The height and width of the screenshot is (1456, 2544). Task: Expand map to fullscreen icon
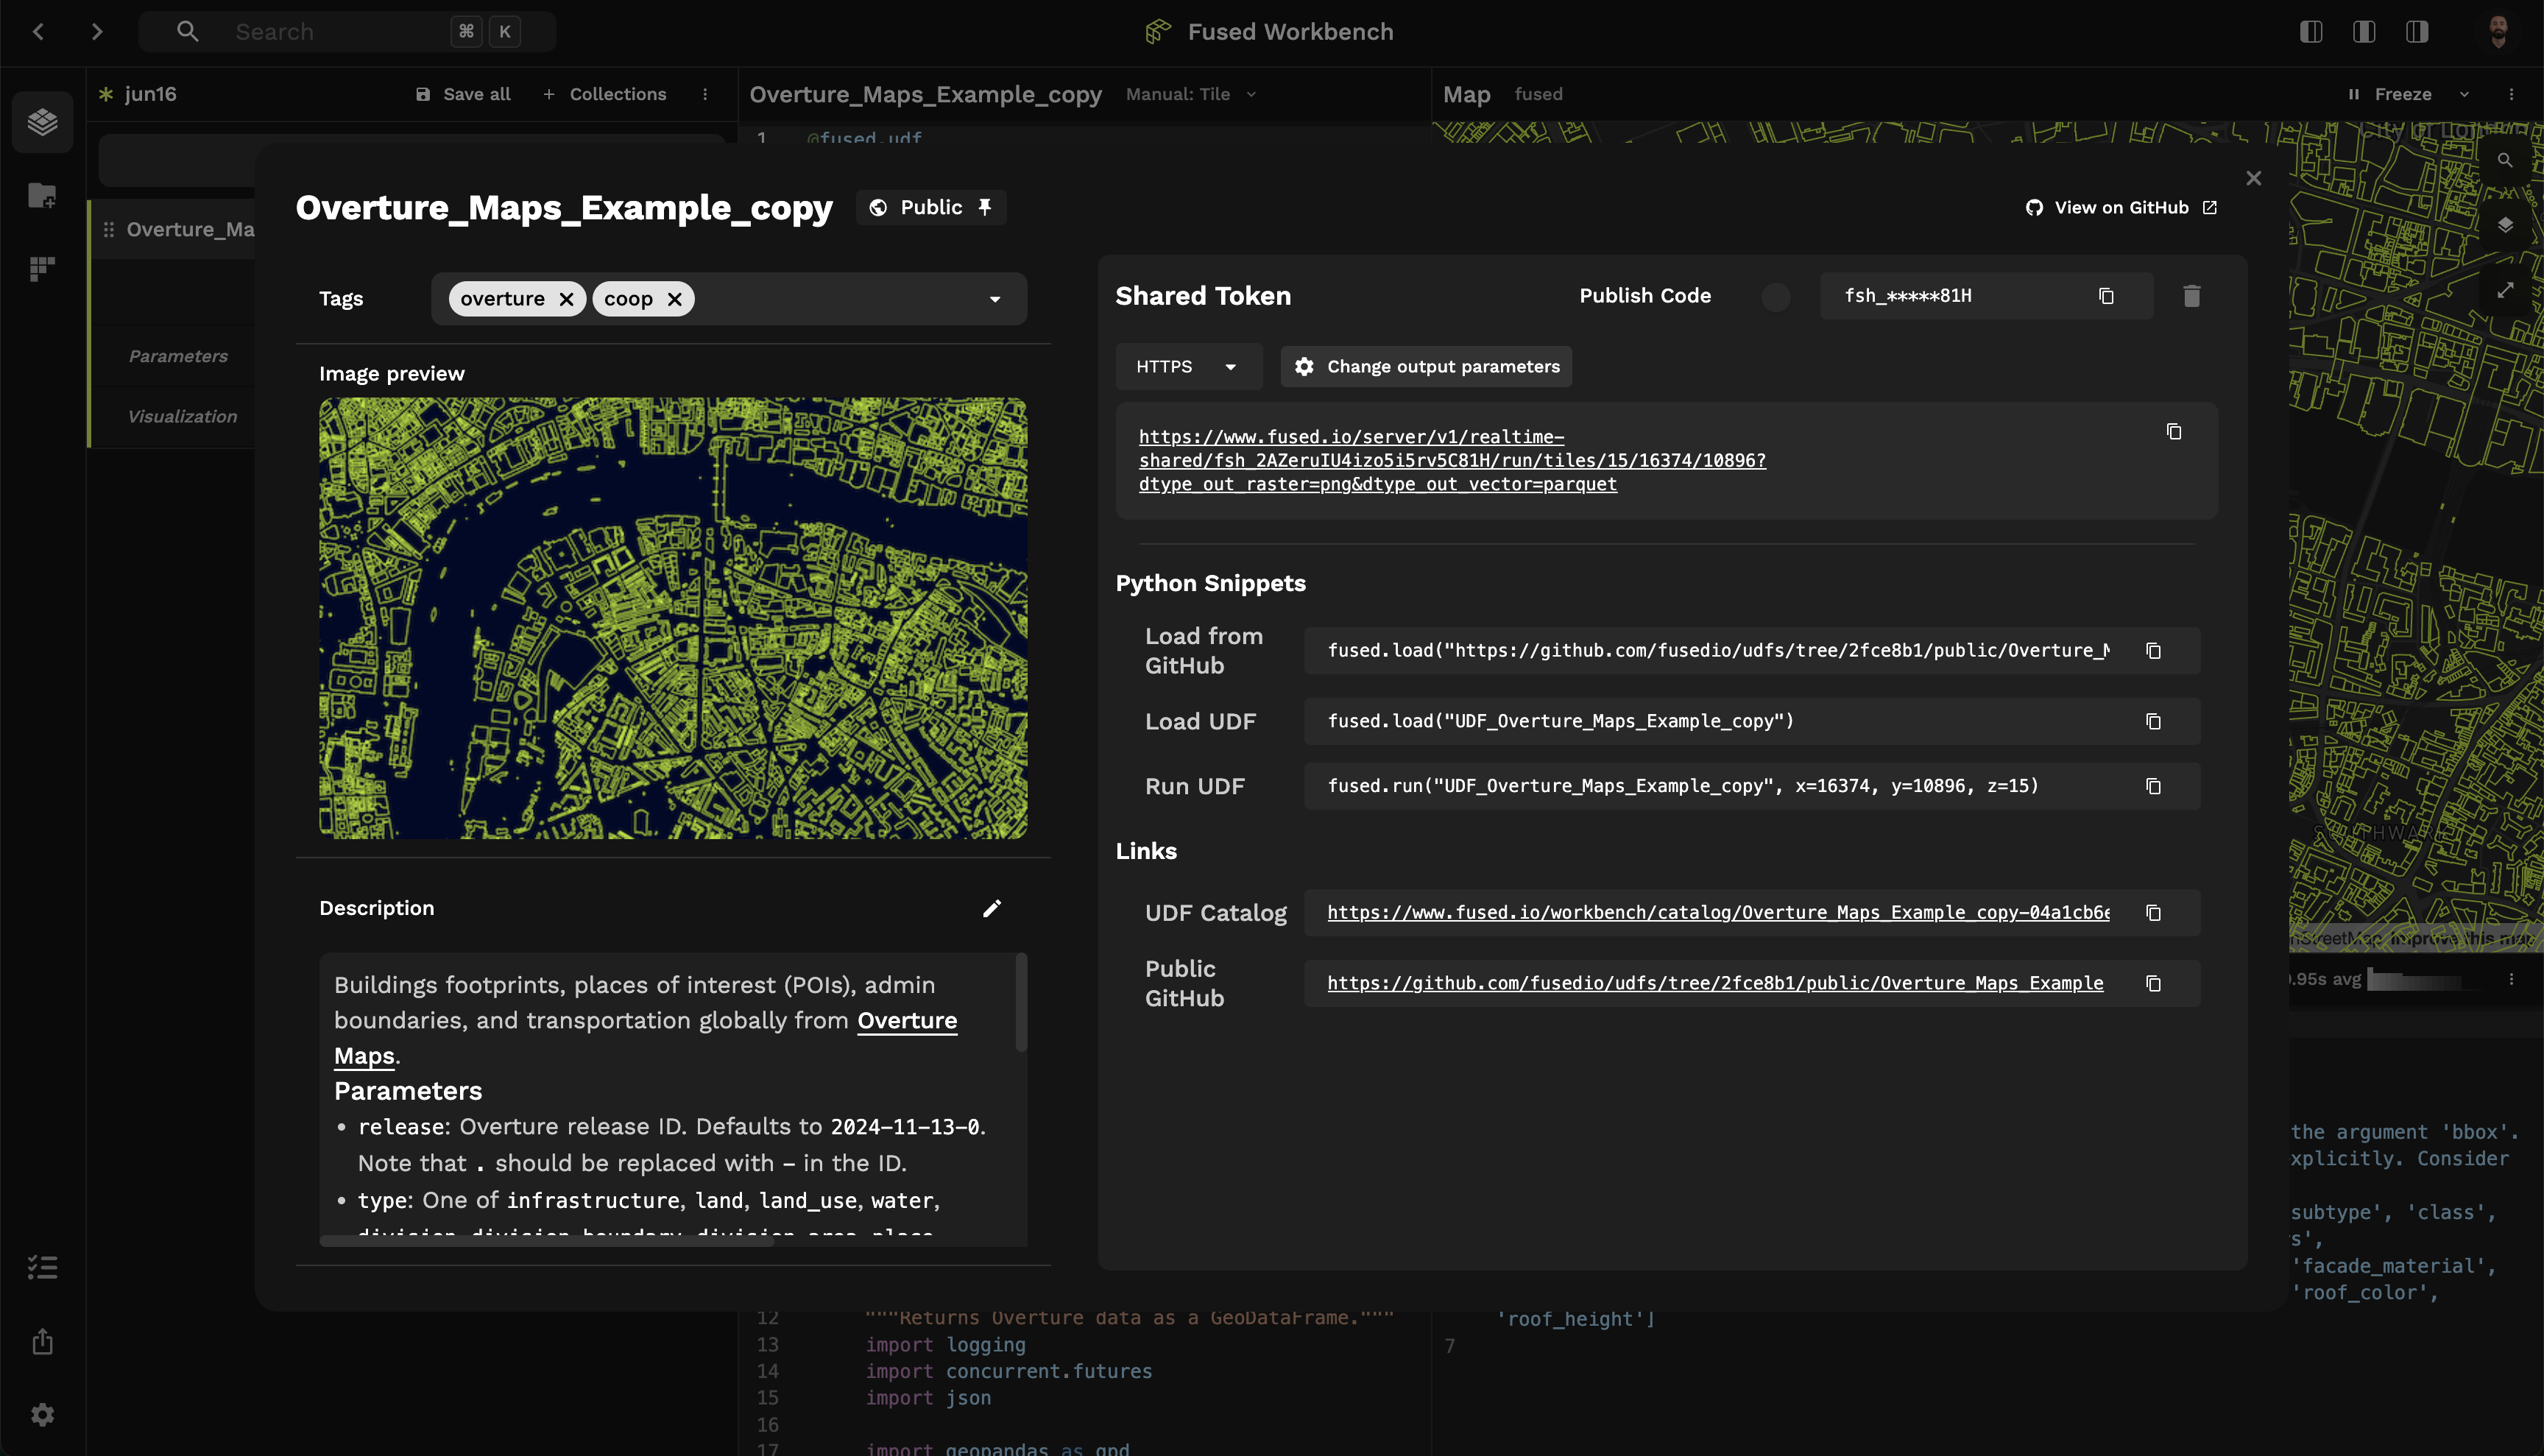pos(2505,290)
